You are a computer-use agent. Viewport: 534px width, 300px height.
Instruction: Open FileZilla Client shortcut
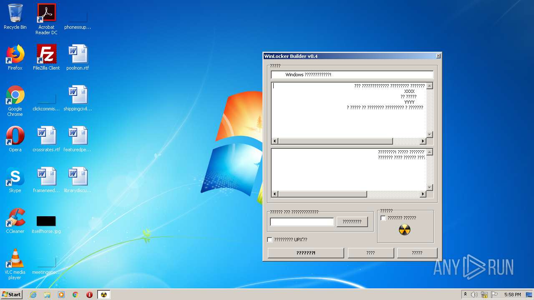(46, 57)
